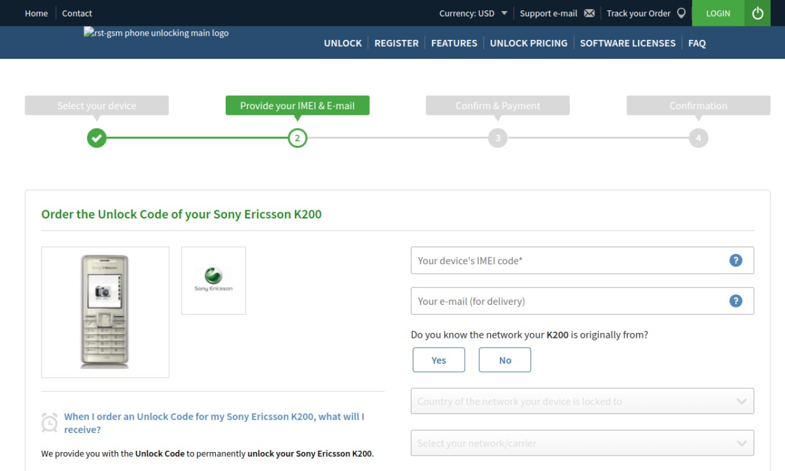
Task: Open the FEATURES menu item
Action: (x=454, y=43)
